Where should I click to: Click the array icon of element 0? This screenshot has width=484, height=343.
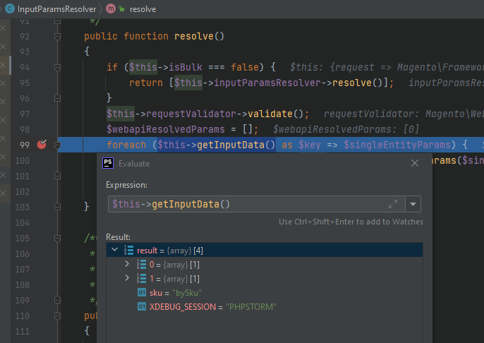coord(141,264)
